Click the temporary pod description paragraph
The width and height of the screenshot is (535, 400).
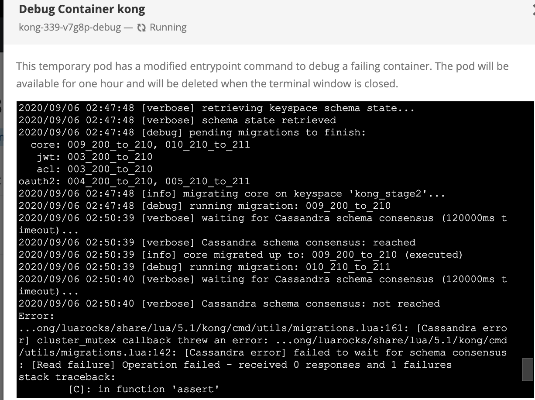(x=262, y=74)
